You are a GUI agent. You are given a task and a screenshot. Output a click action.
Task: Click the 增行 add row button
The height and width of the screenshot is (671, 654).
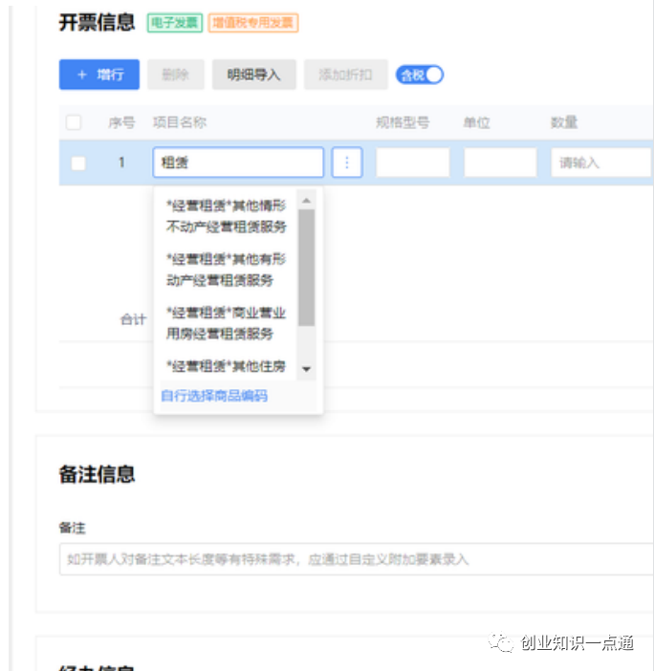pos(98,75)
